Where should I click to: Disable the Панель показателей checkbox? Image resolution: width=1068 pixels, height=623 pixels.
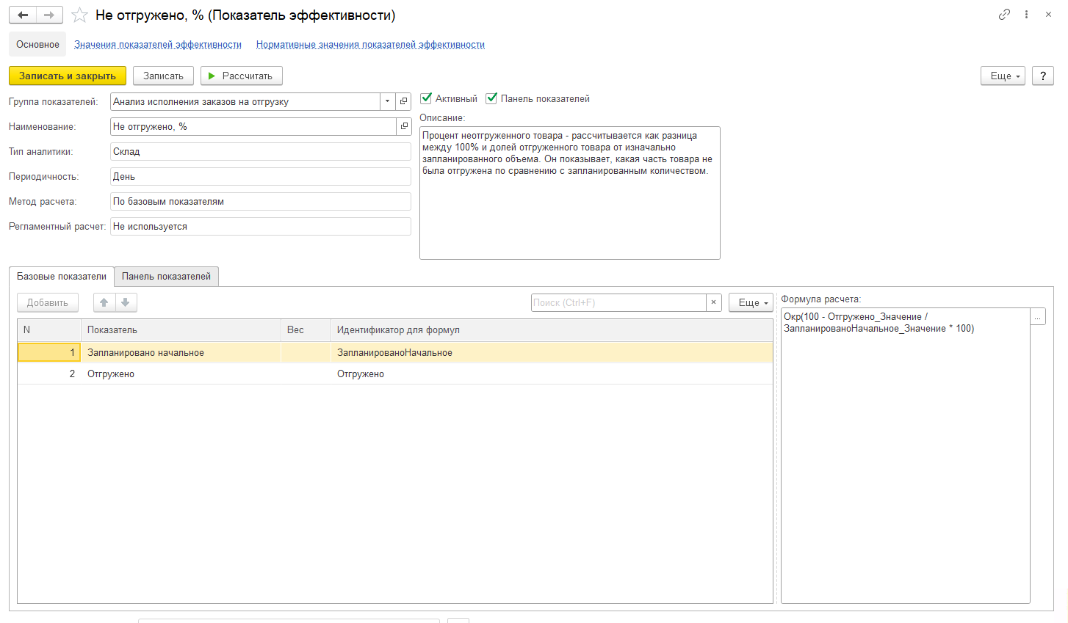coord(491,98)
